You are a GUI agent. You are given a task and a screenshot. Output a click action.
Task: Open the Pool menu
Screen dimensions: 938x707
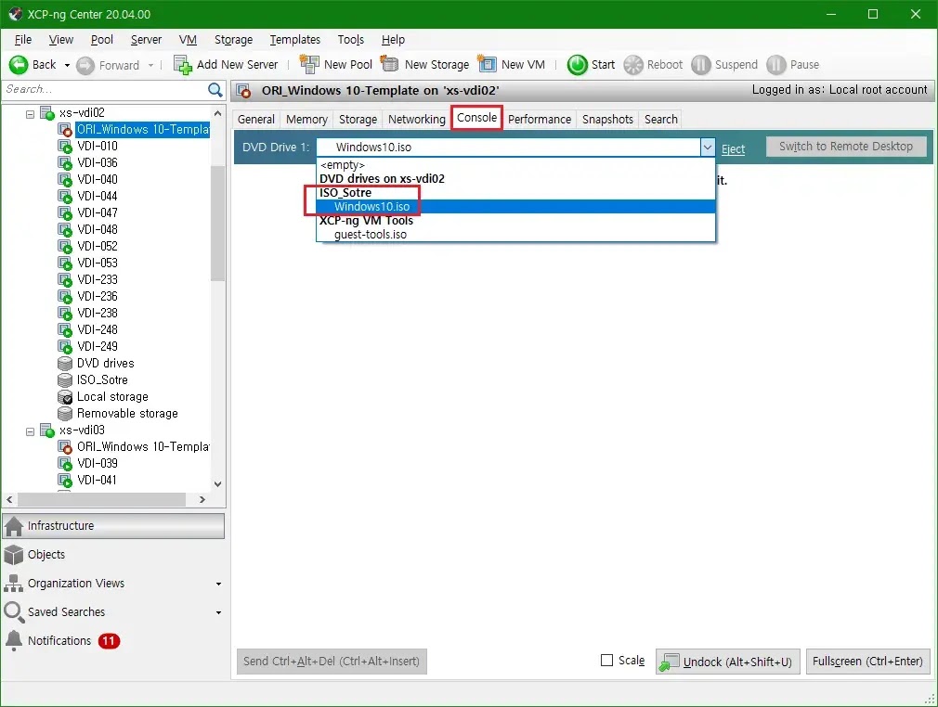pyautogui.click(x=102, y=40)
